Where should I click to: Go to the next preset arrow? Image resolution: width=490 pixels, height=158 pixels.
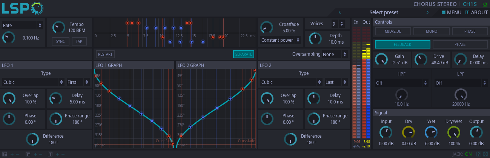tap(427, 12)
